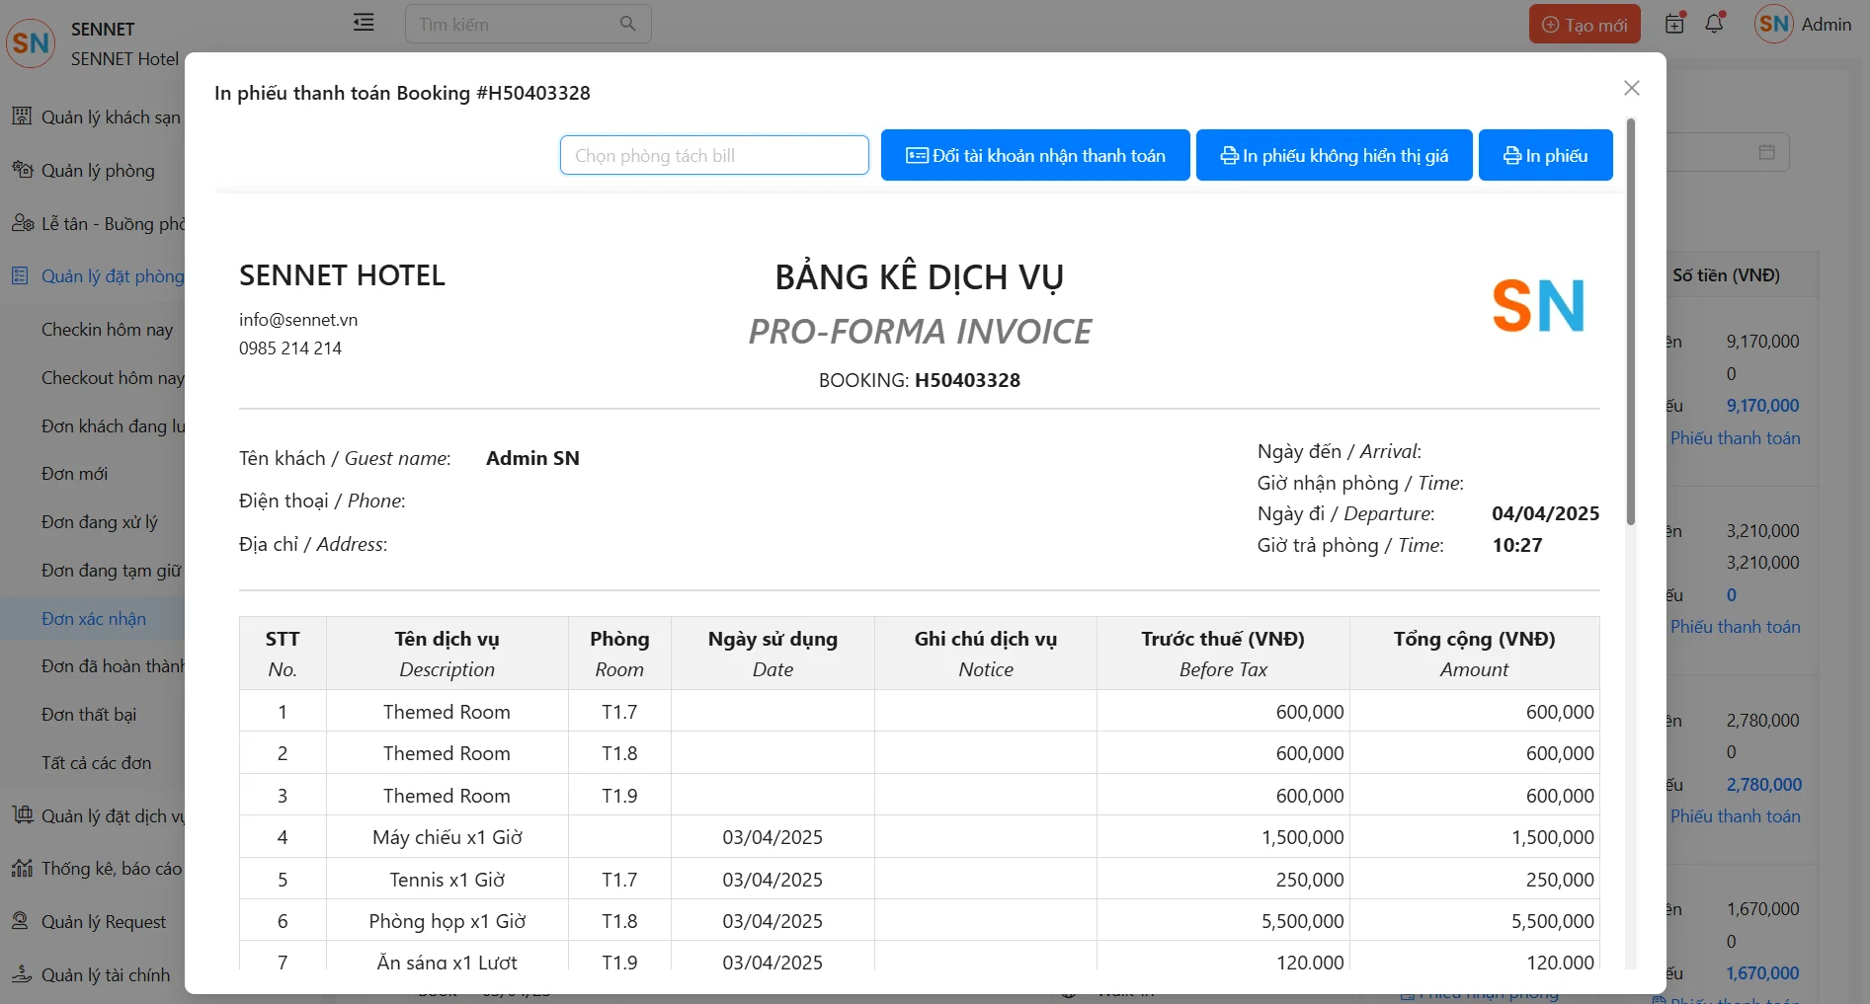The height and width of the screenshot is (1004, 1870).
Task: Open the notifications bell icon
Action: coord(1714,24)
